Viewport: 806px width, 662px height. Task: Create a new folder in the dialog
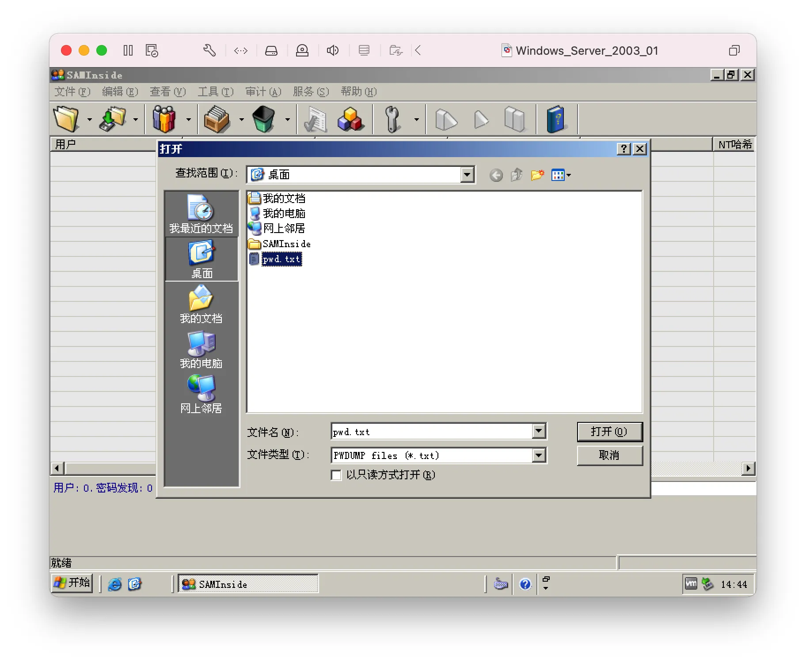537,175
